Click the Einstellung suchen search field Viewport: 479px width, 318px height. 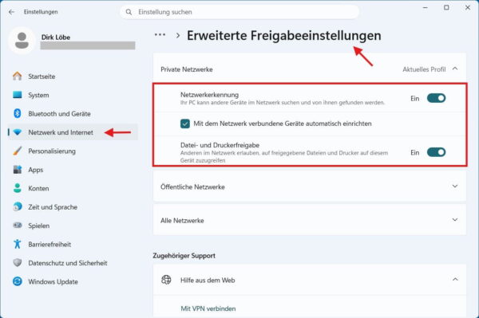click(239, 12)
